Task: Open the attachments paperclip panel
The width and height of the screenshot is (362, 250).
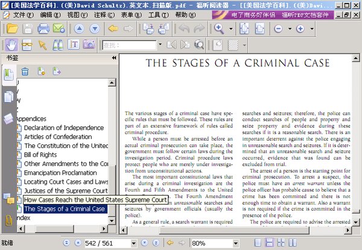Action: 9,220
